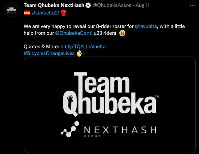
Task: Follow the bit.ly/TQA_LaVuelta link
Action: click(83, 47)
